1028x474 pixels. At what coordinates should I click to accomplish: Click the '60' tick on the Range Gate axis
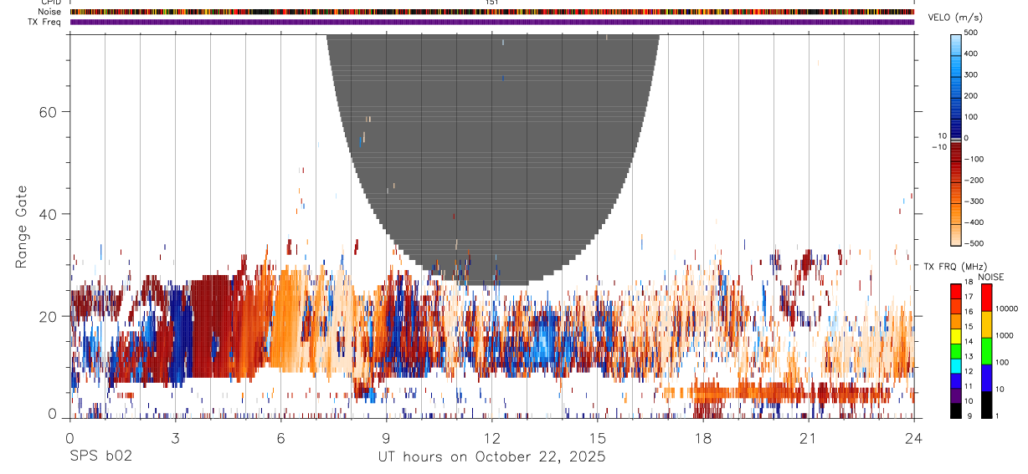(x=49, y=111)
